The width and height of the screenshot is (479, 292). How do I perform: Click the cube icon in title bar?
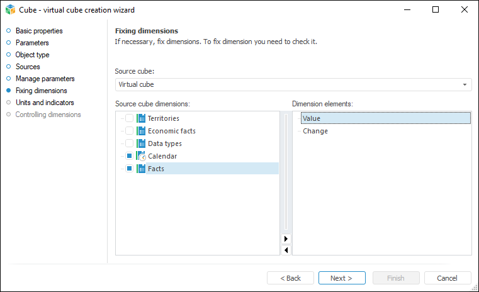tap(10, 10)
